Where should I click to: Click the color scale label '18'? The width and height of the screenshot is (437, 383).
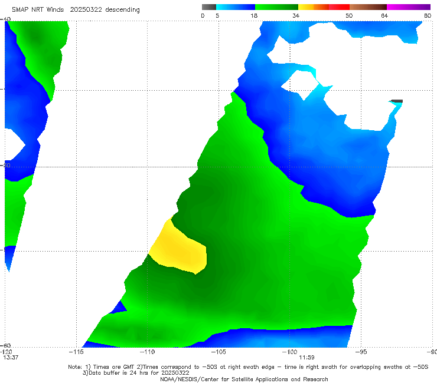254,16
